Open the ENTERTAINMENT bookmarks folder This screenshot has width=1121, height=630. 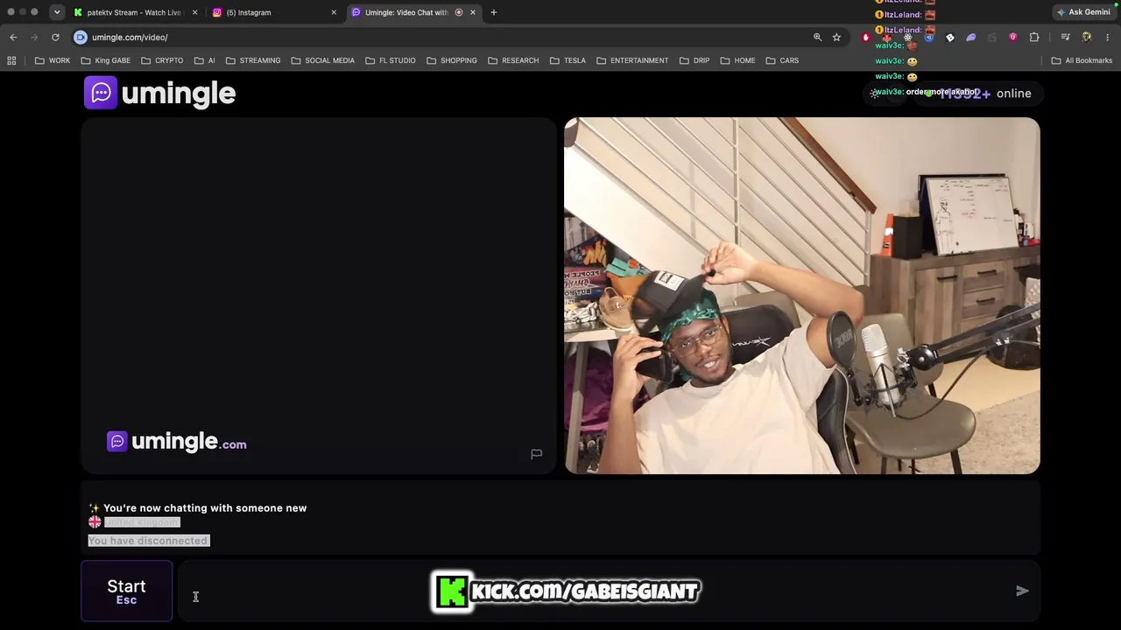pos(632,60)
